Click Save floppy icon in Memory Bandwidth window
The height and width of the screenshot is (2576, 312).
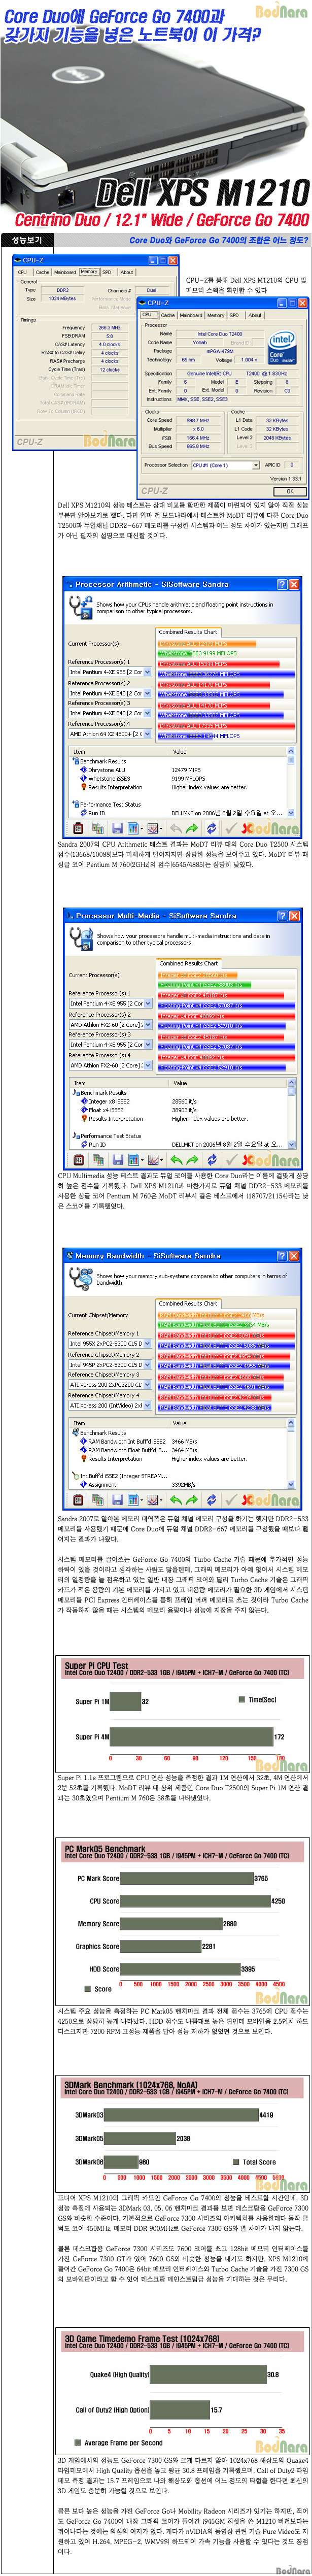(116, 1499)
